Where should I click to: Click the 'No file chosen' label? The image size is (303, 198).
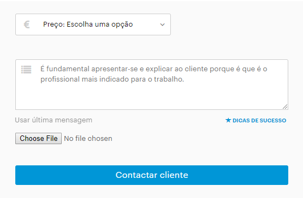[x=88, y=139]
